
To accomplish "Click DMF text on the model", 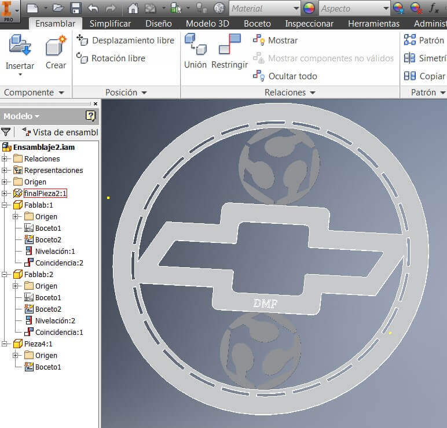I will 265,304.
